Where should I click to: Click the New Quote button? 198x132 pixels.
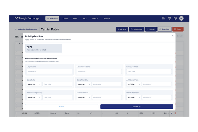pos(52,18)
